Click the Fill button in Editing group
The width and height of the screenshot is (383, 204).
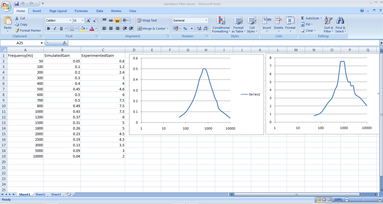pos(307,24)
